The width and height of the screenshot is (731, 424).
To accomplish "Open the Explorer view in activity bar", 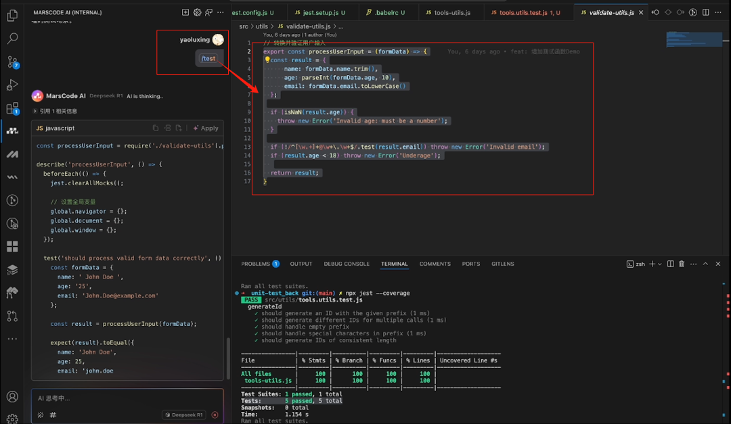I will point(12,16).
